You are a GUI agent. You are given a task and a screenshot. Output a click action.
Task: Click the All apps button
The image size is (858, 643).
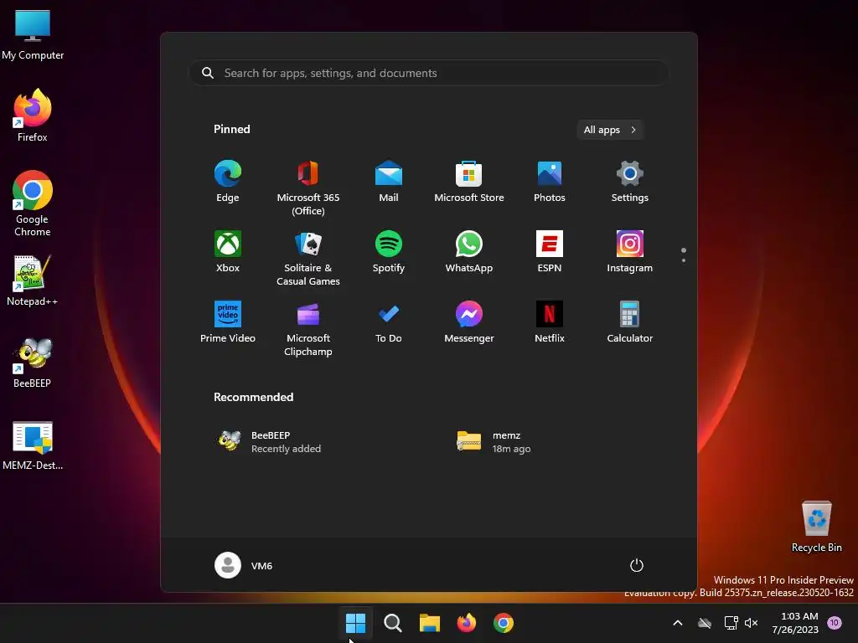[610, 130]
